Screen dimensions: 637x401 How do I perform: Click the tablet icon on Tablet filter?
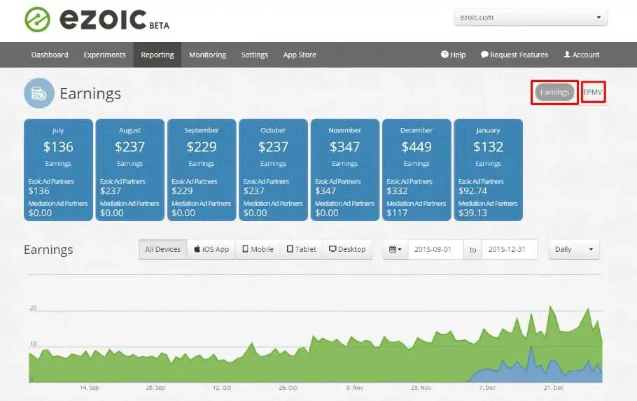point(290,249)
